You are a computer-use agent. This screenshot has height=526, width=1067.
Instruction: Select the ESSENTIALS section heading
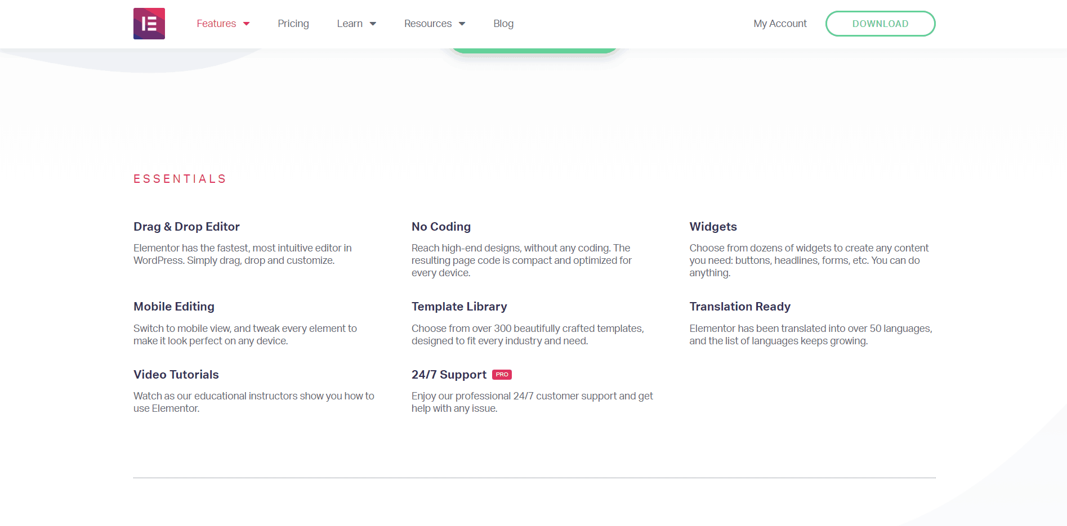pos(180,179)
